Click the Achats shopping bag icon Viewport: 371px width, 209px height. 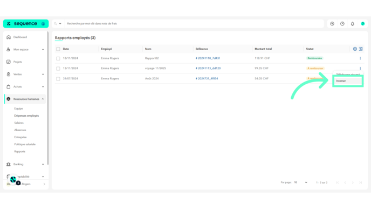[9, 86]
